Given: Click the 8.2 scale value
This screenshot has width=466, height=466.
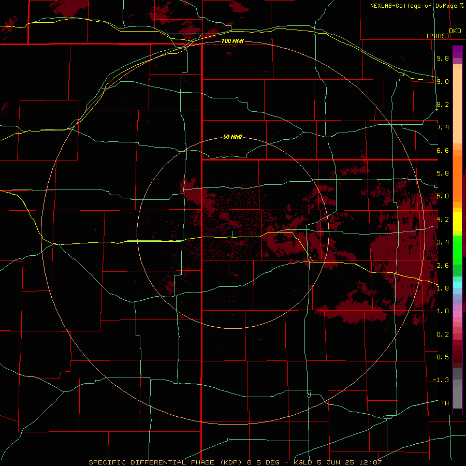Looking at the screenshot, I should [443, 104].
